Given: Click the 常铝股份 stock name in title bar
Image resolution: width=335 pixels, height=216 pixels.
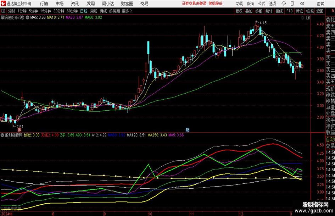Looking at the screenshot, I should pyautogui.click(x=216, y=4).
